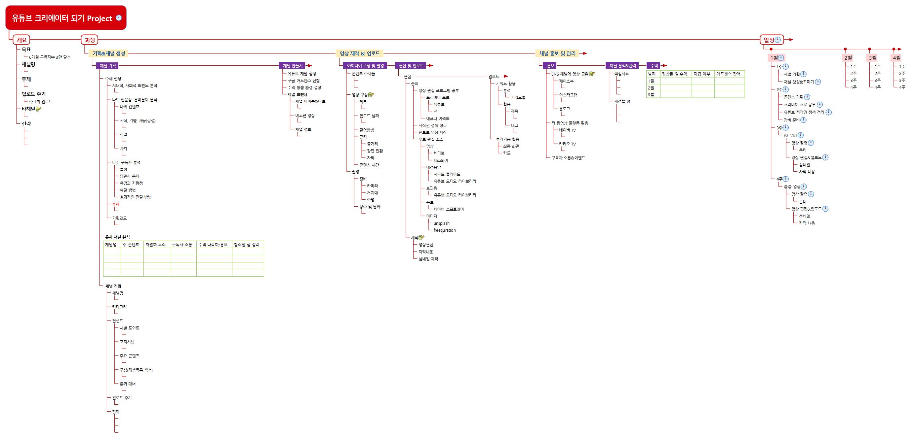Viewport: 917px width, 440px height.
Task: Click the red arrow next to 수익
Action: (x=665, y=66)
